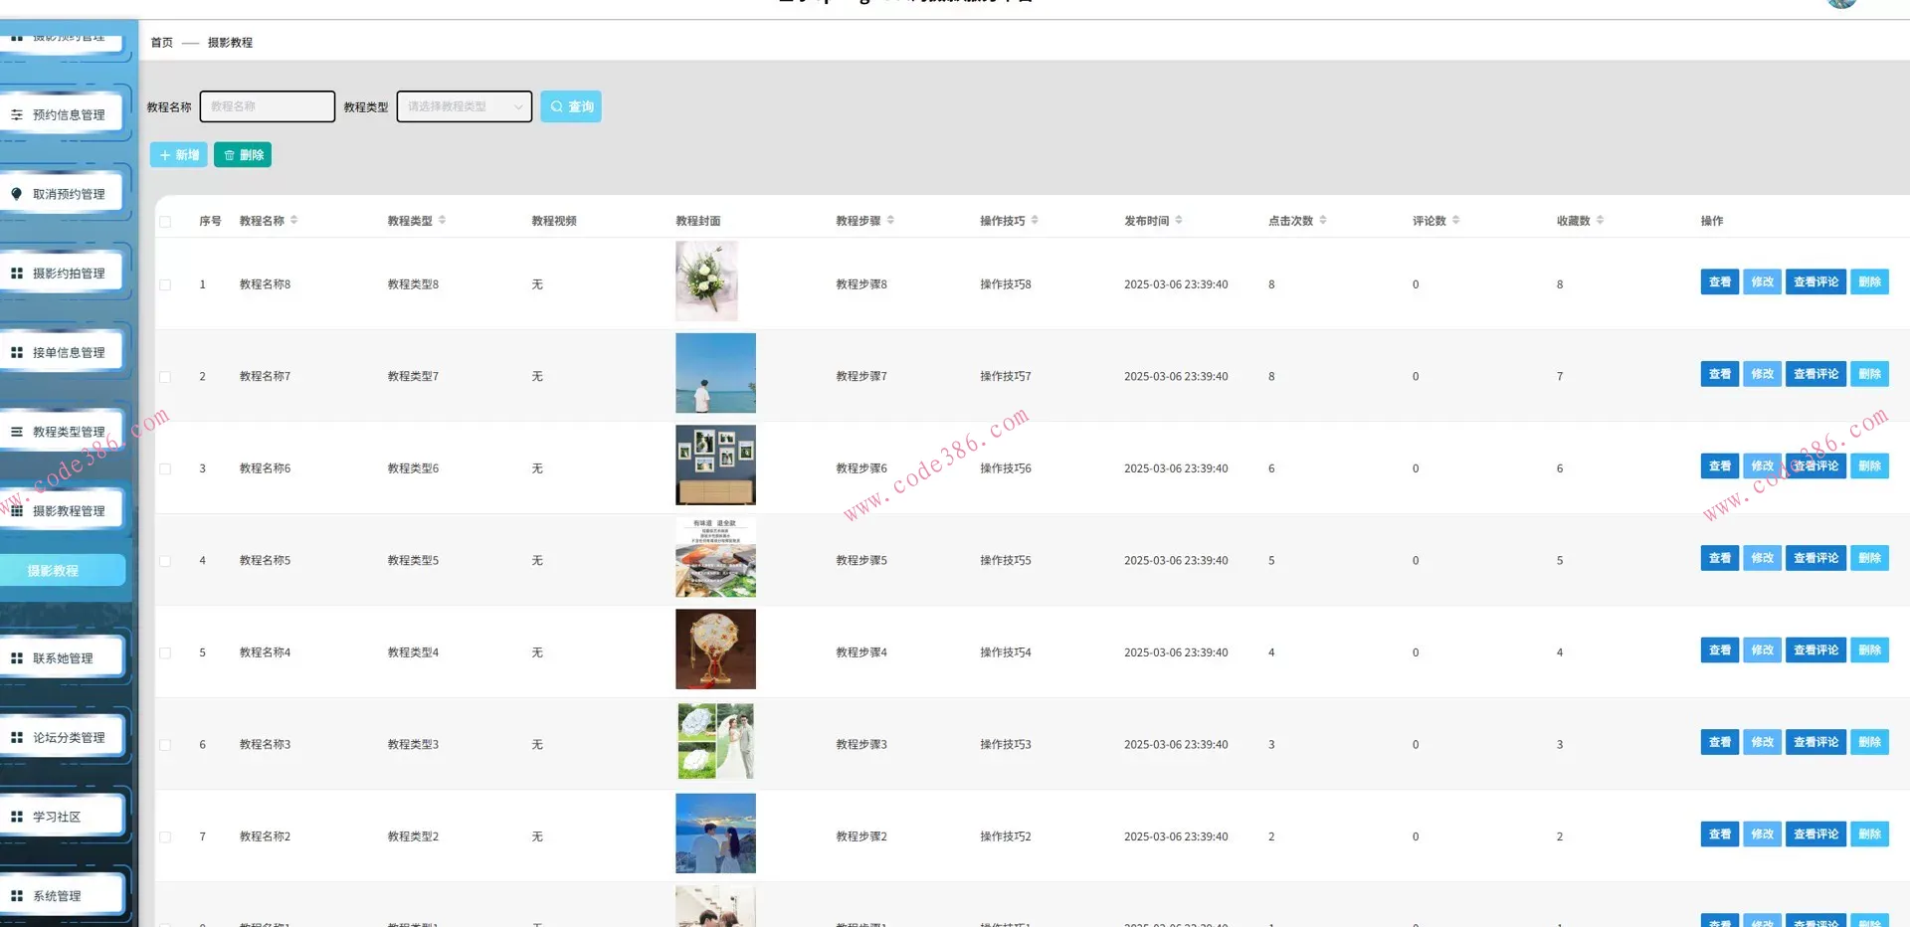The width and height of the screenshot is (1910, 927).
Task: Click 修改 button for 教程名称4 row
Action: pyautogui.click(x=1762, y=650)
